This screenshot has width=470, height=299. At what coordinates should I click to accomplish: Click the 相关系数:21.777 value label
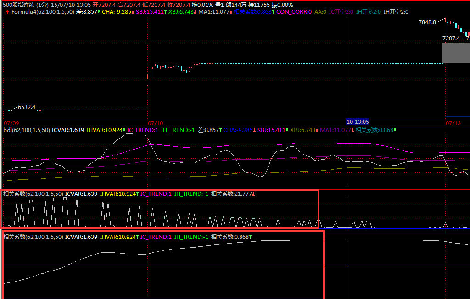[231, 194]
